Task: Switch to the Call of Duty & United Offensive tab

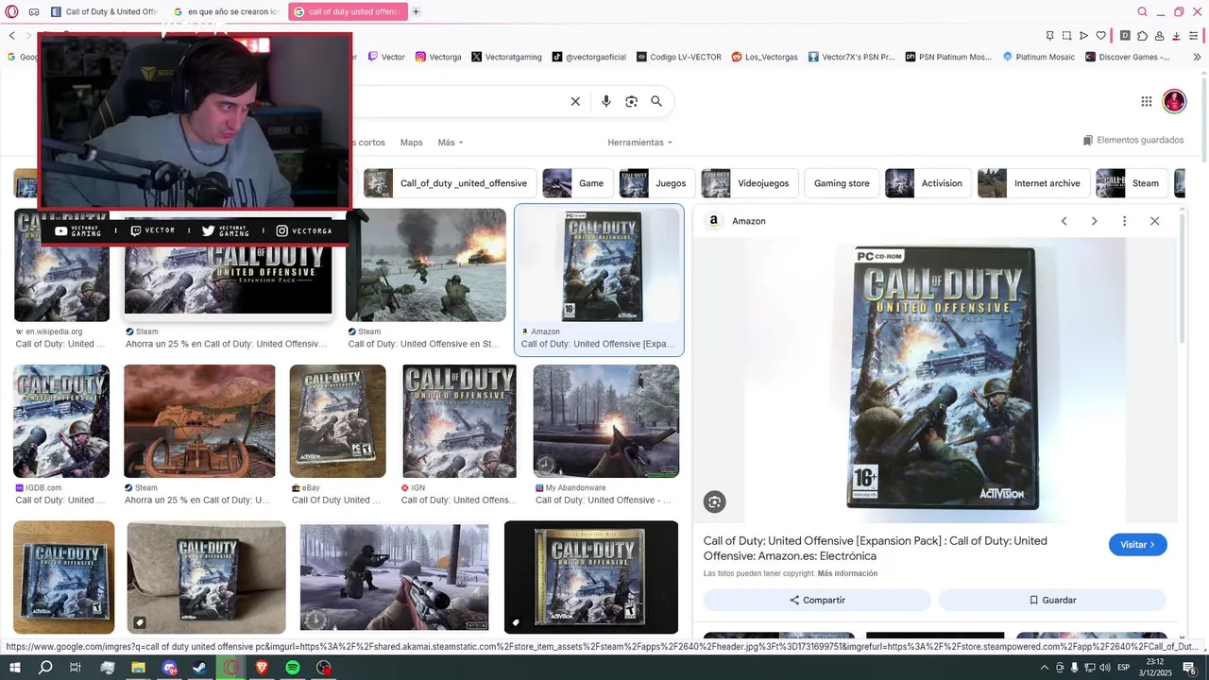Action: tap(104, 11)
